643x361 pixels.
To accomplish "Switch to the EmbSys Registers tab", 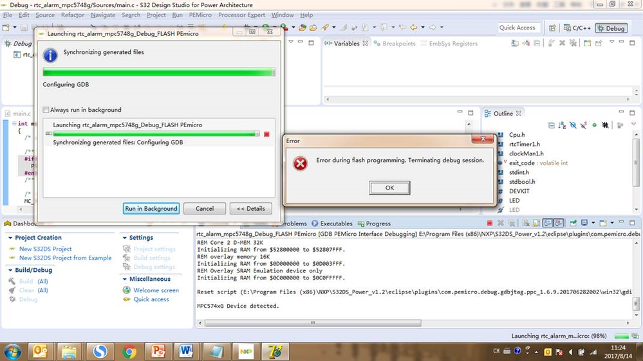I will pos(449,44).
